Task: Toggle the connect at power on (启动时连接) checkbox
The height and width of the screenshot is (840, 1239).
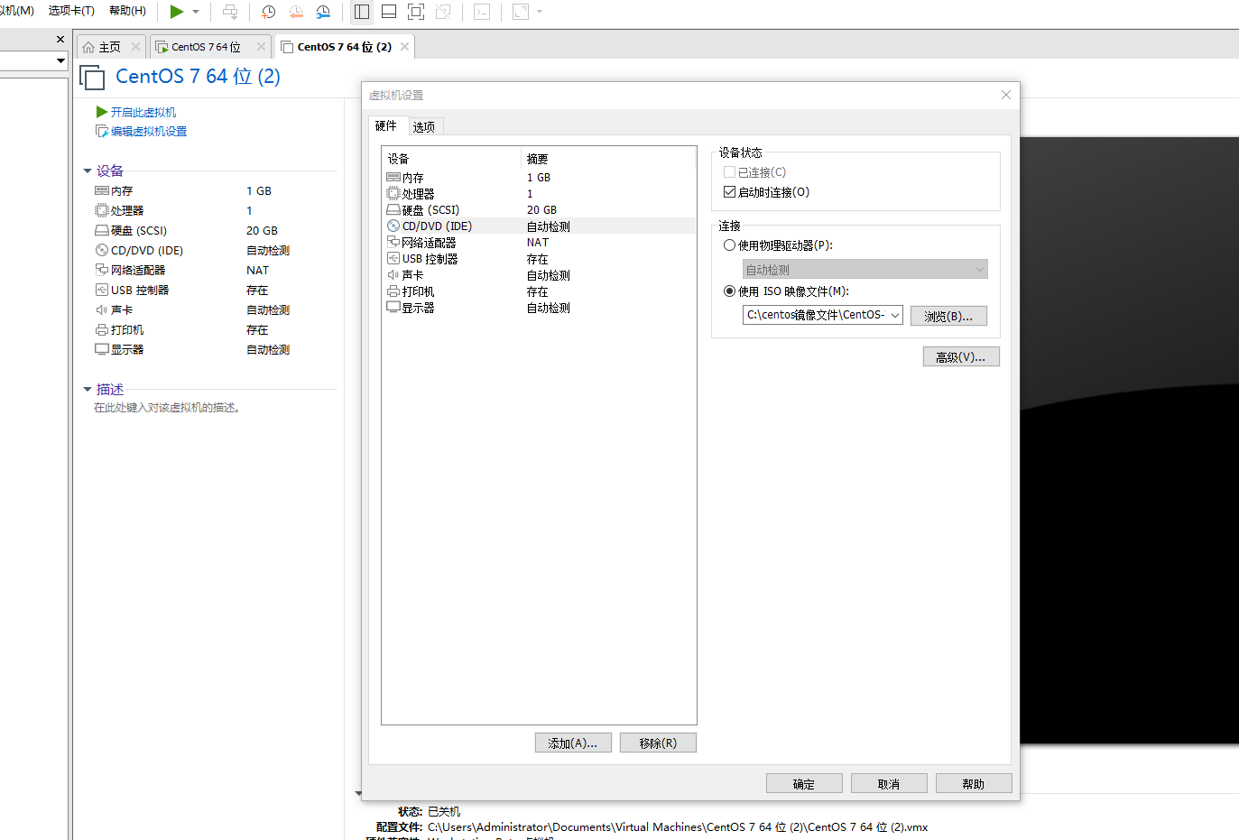Action: (730, 192)
